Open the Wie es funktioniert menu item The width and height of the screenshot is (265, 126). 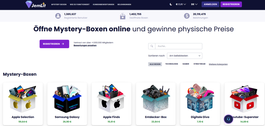[x=79, y=5]
